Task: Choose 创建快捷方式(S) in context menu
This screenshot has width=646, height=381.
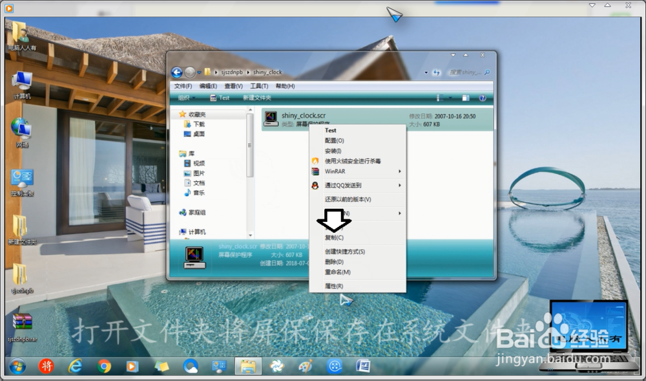Action: [x=358, y=252]
